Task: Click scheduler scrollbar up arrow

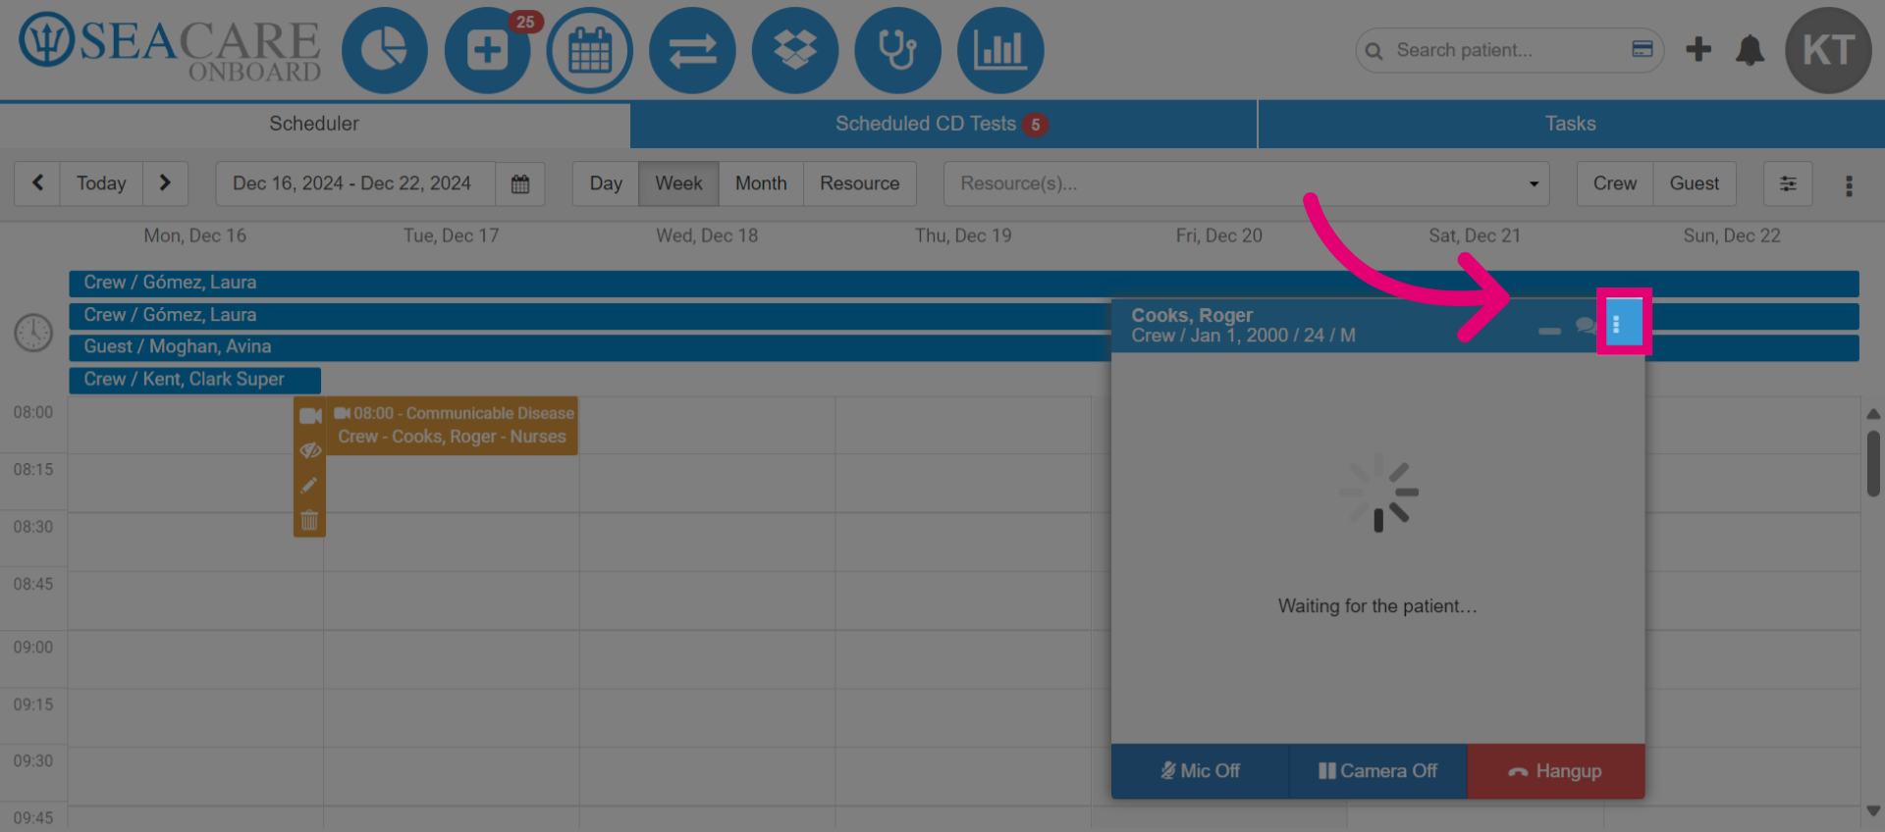Action: (x=1873, y=414)
